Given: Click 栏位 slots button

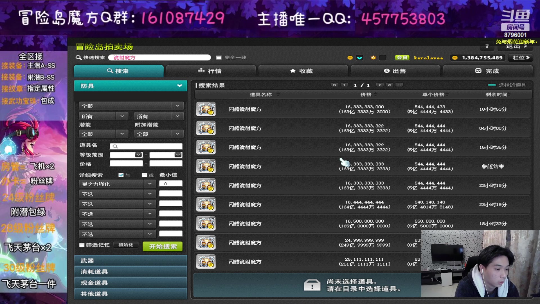Looking at the screenshot, I should tap(521, 58).
